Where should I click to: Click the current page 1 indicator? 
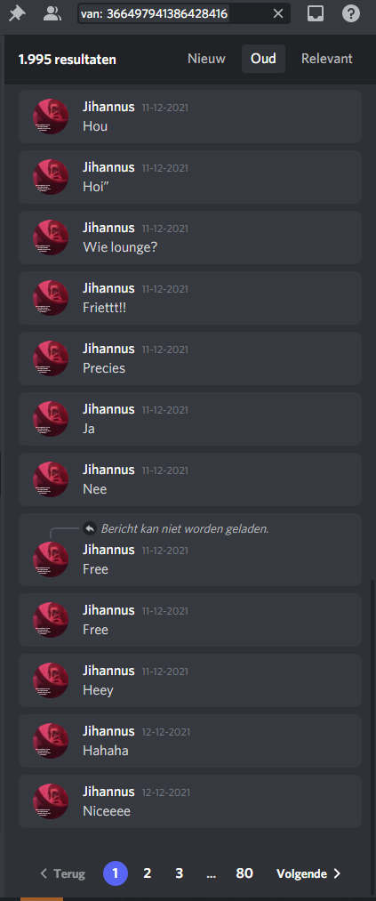(x=116, y=873)
